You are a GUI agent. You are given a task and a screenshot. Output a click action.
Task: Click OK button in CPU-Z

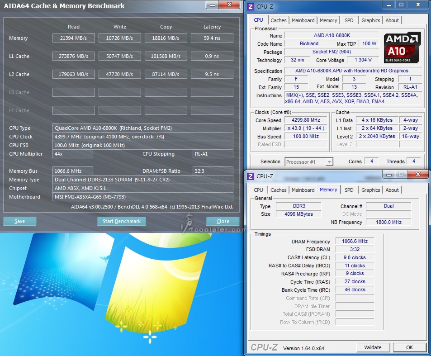(410, 347)
